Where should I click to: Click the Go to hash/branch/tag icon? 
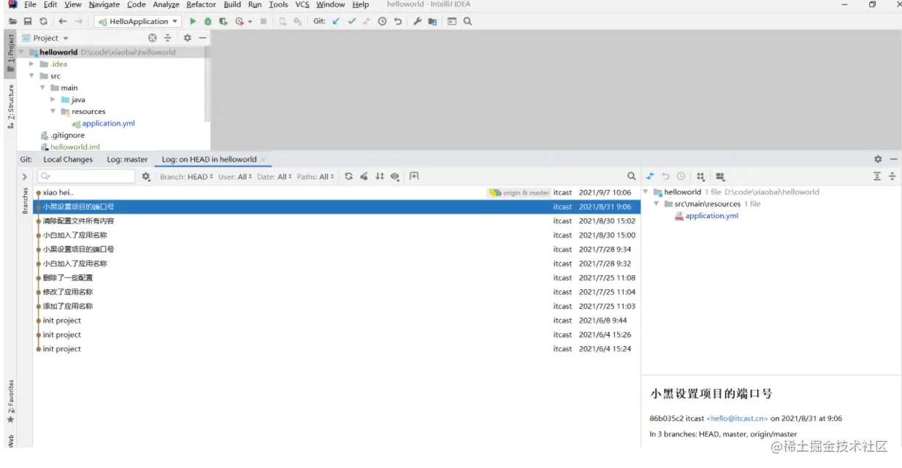(x=414, y=177)
